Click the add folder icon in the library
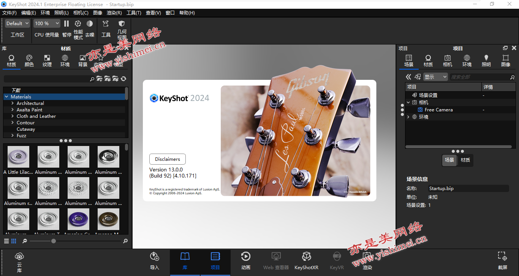519x276 pixels. click(99, 79)
